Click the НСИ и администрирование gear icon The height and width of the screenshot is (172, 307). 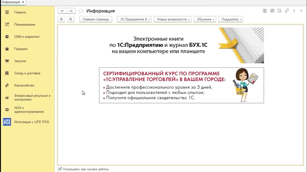click(x=7, y=109)
